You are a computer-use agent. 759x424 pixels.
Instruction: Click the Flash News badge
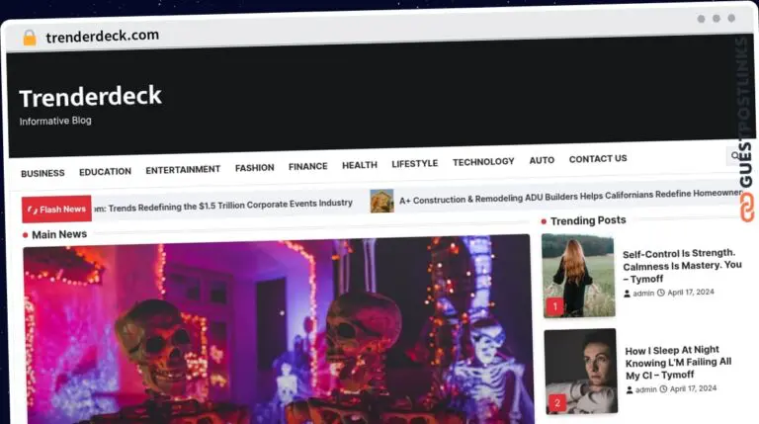pyautogui.click(x=56, y=210)
